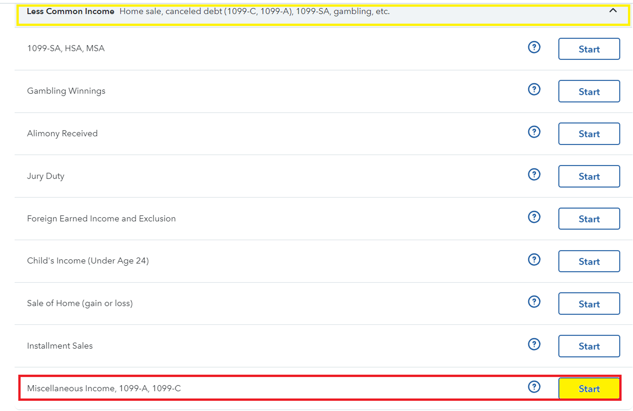The height and width of the screenshot is (411, 633).
Task: Start Miscellaneous Income, 1099-A, 1099-C
Action: coord(589,388)
